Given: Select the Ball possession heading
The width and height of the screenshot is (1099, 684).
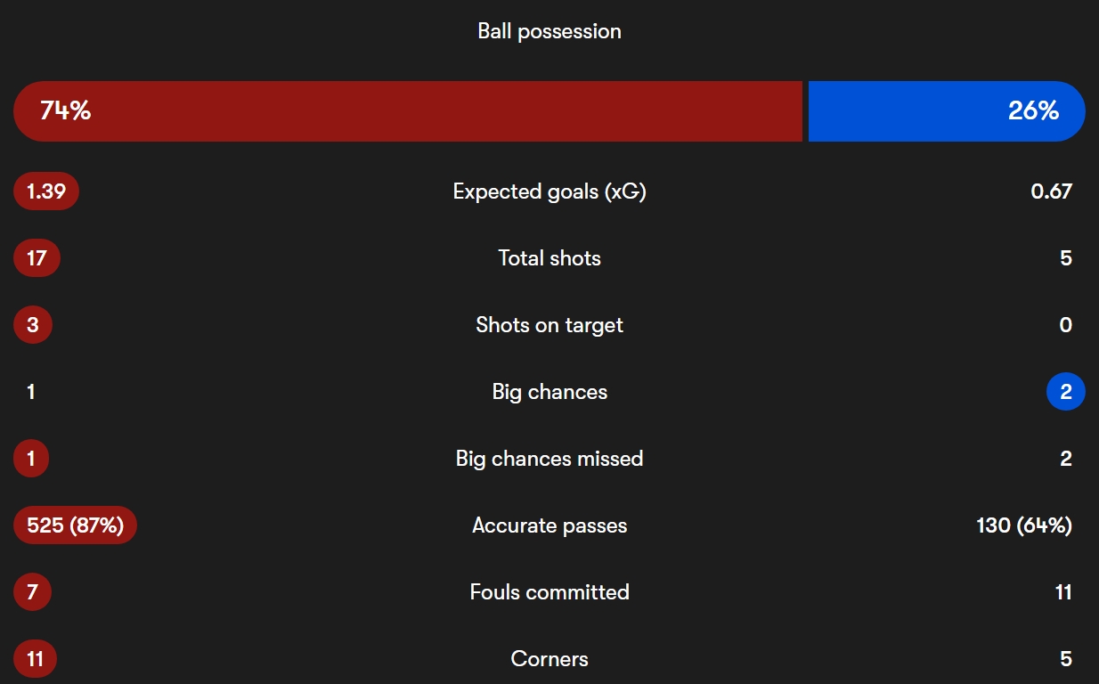Looking at the screenshot, I should pyautogui.click(x=549, y=31).
